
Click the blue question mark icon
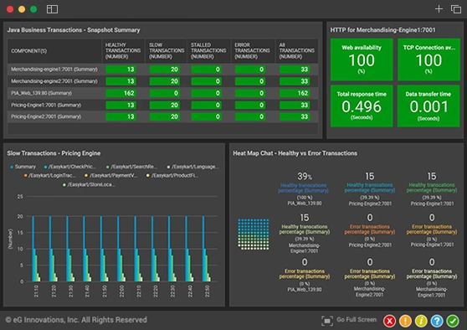point(437,321)
